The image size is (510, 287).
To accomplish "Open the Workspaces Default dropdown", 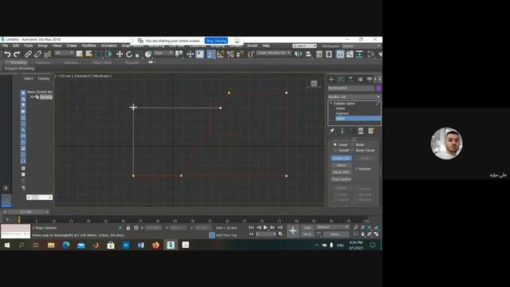I will tap(362, 46).
